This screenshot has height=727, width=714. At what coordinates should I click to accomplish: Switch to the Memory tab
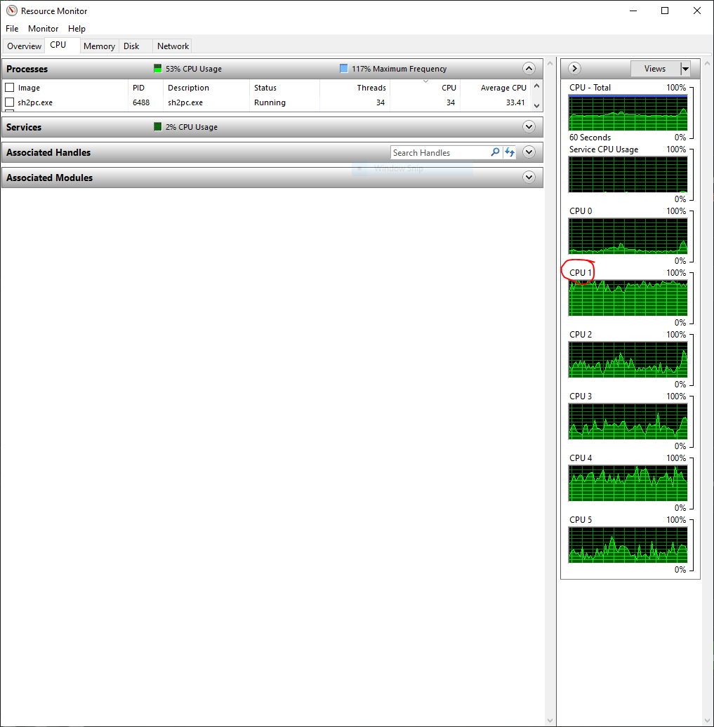point(99,46)
